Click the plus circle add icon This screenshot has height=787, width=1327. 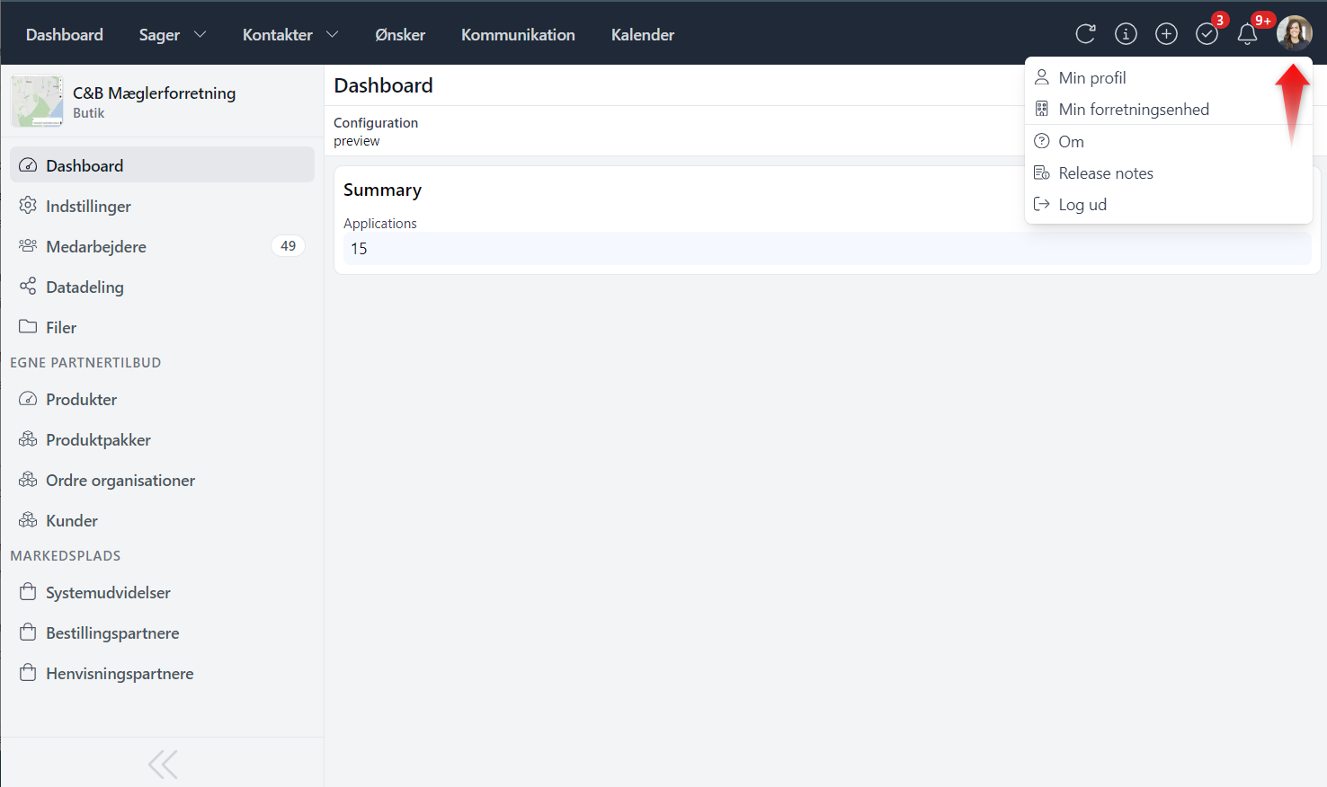(x=1166, y=34)
